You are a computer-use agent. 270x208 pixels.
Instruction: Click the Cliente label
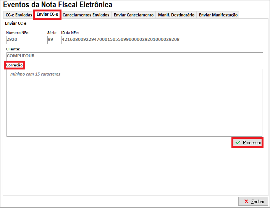coord(13,49)
